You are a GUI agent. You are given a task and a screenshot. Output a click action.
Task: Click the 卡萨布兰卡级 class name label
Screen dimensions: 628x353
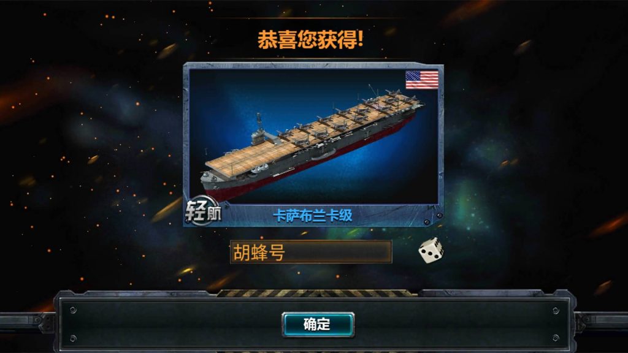click(313, 216)
